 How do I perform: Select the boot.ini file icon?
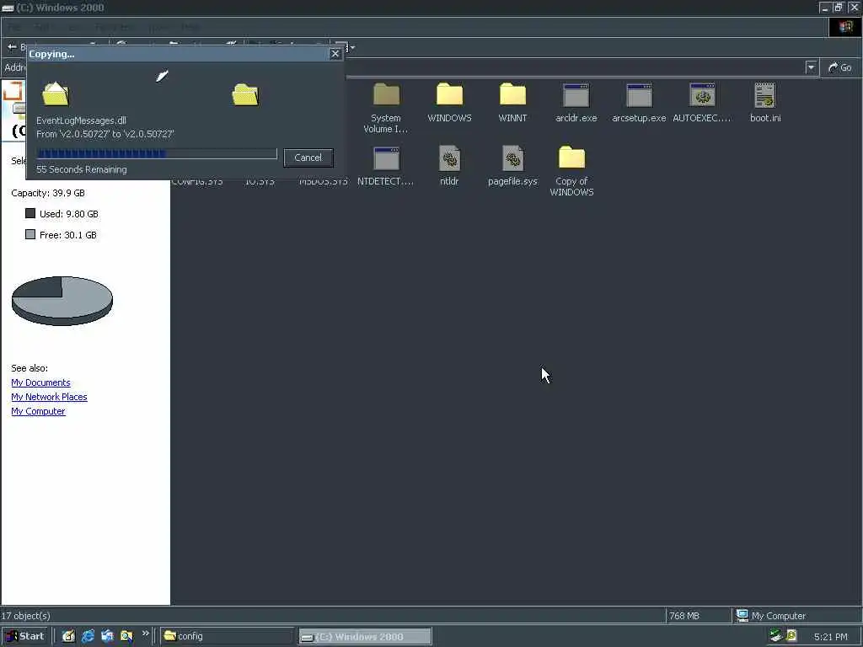click(x=765, y=94)
